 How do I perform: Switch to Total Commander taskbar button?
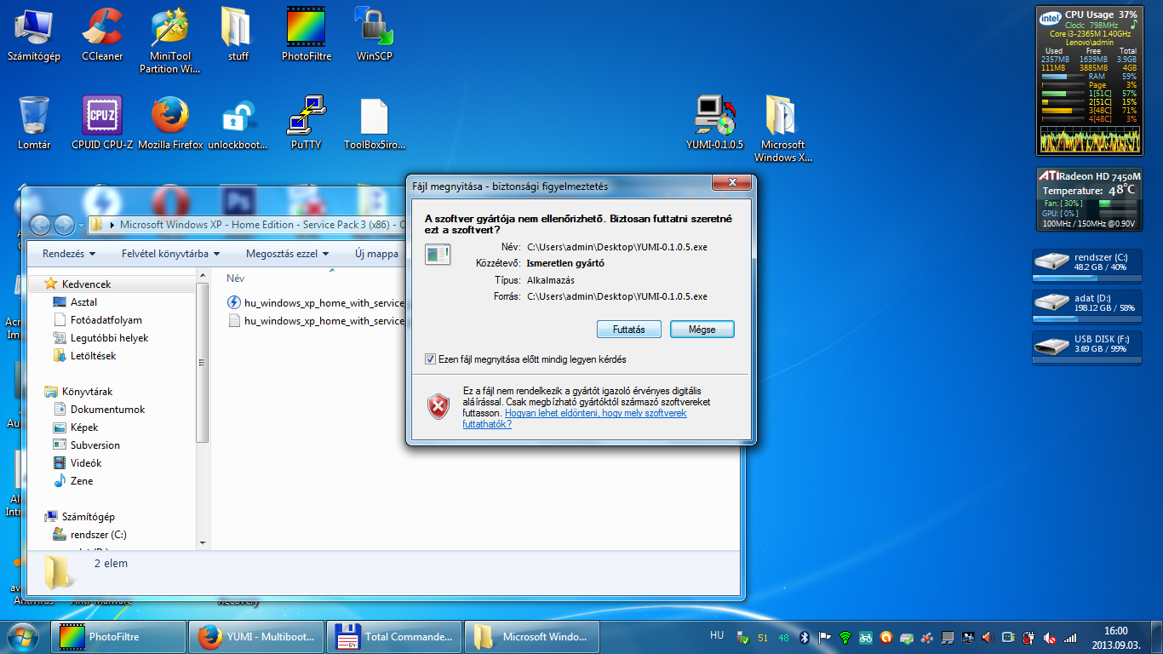coord(395,636)
